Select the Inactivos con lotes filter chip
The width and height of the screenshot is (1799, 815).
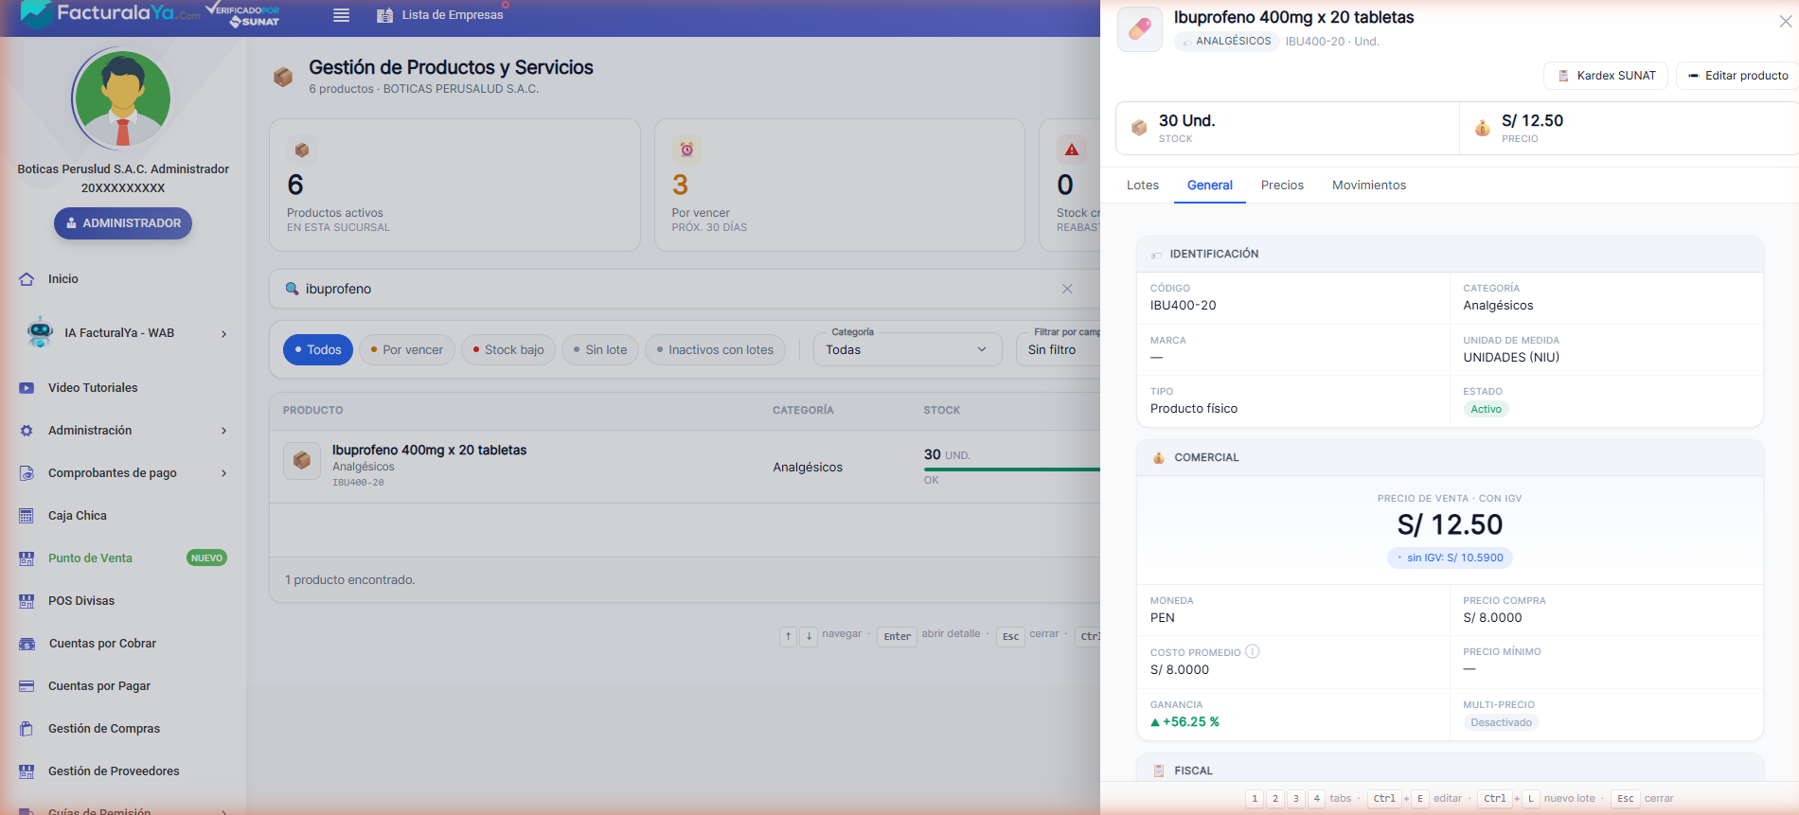coord(716,350)
